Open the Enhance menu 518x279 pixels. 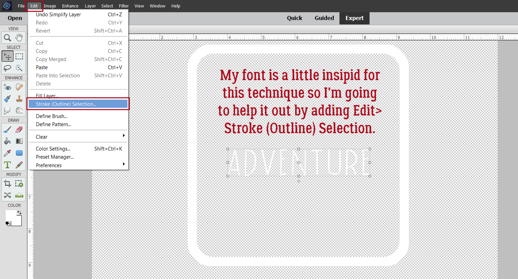[x=70, y=6]
